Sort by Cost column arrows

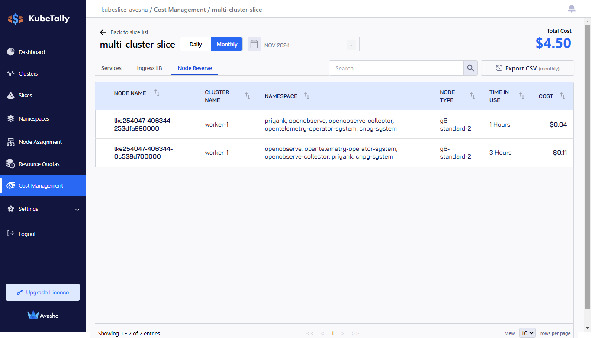[563, 96]
